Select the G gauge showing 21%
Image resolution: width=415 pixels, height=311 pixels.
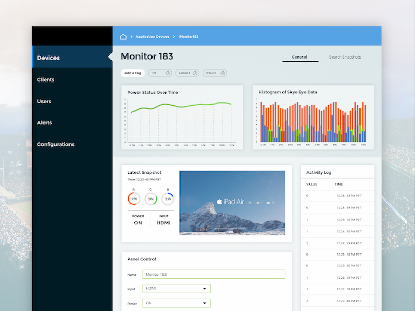(x=151, y=199)
